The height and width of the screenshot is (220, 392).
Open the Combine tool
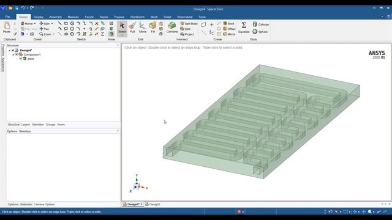(x=172, y=28)
